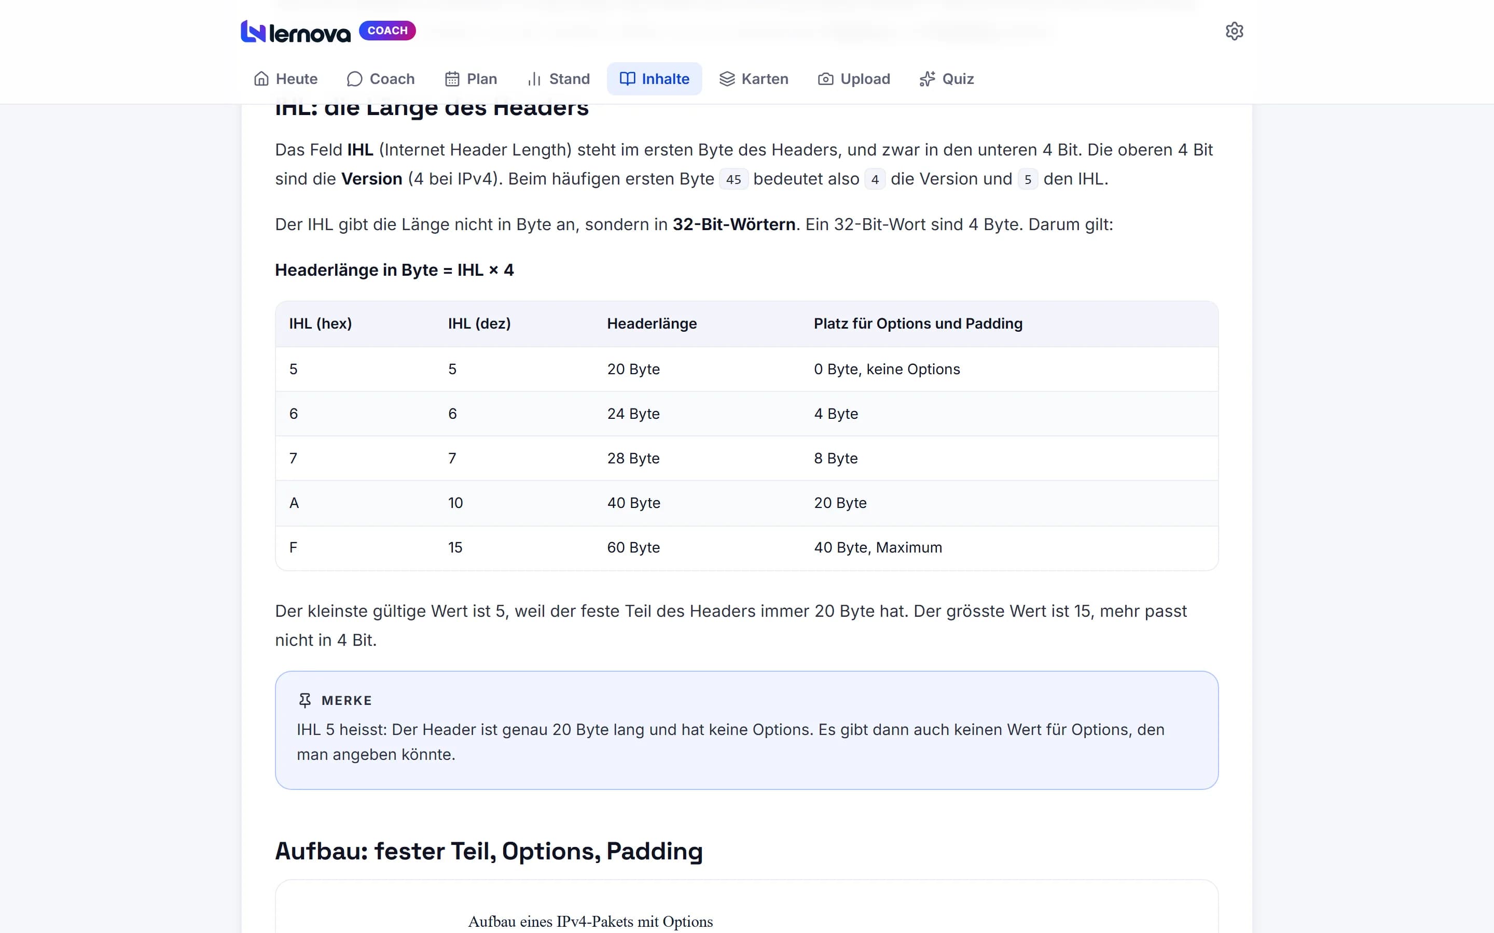Click the bold '32-Bit-Wörtern' text
The height and width of the screenshot is (933, 1494).
pyautogui.click(x=734, y=224)
